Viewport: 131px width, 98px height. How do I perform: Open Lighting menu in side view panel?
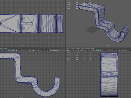78,48
